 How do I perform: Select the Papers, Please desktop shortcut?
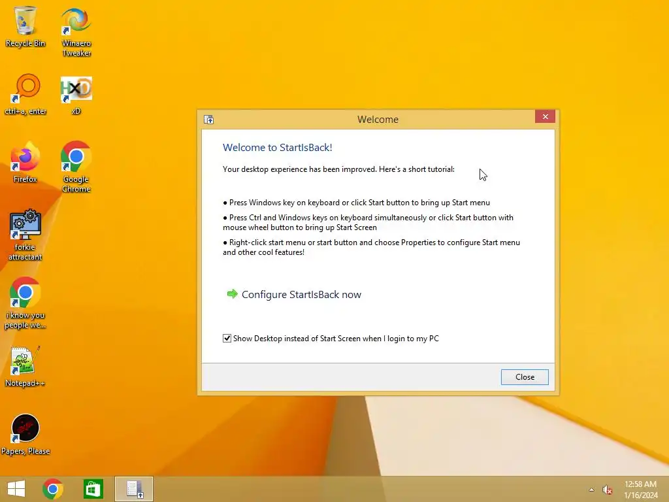tap(25, 435)
